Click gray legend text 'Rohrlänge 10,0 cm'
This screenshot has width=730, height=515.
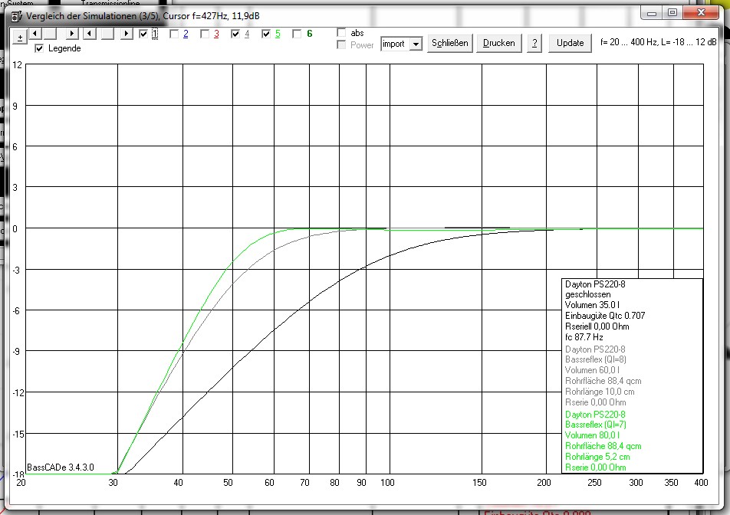tap(600, 392)
